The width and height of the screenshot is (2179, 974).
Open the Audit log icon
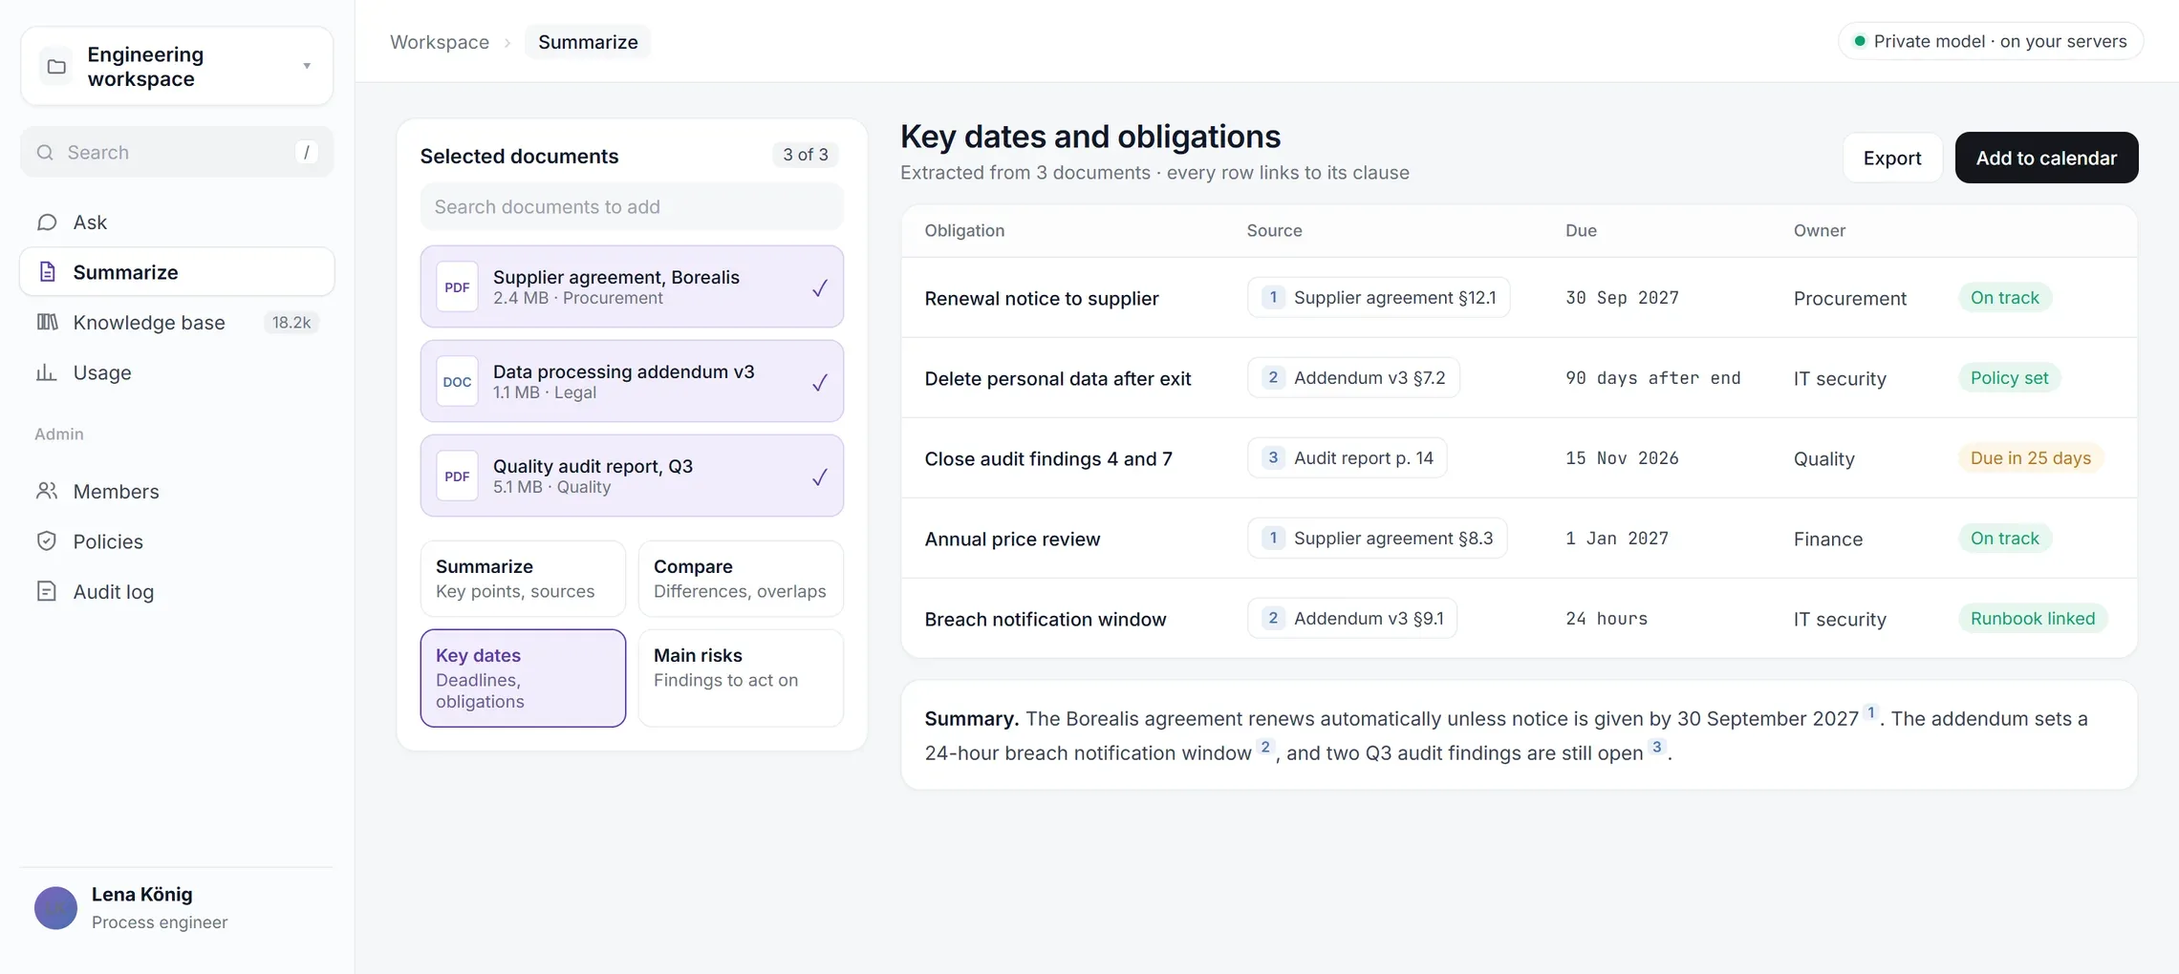[x=47, y=591]
